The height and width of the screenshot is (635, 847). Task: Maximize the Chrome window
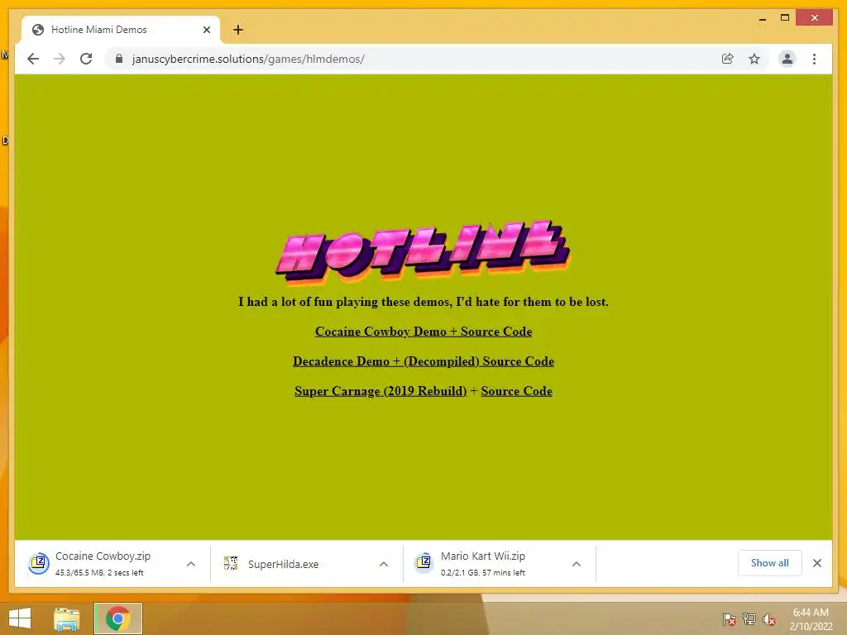pos(785,18)
